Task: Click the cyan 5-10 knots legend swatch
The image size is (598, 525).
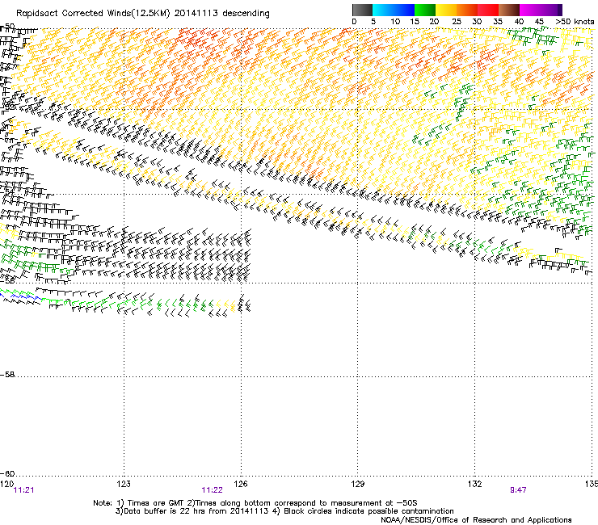Action: (x=383, y=10)
